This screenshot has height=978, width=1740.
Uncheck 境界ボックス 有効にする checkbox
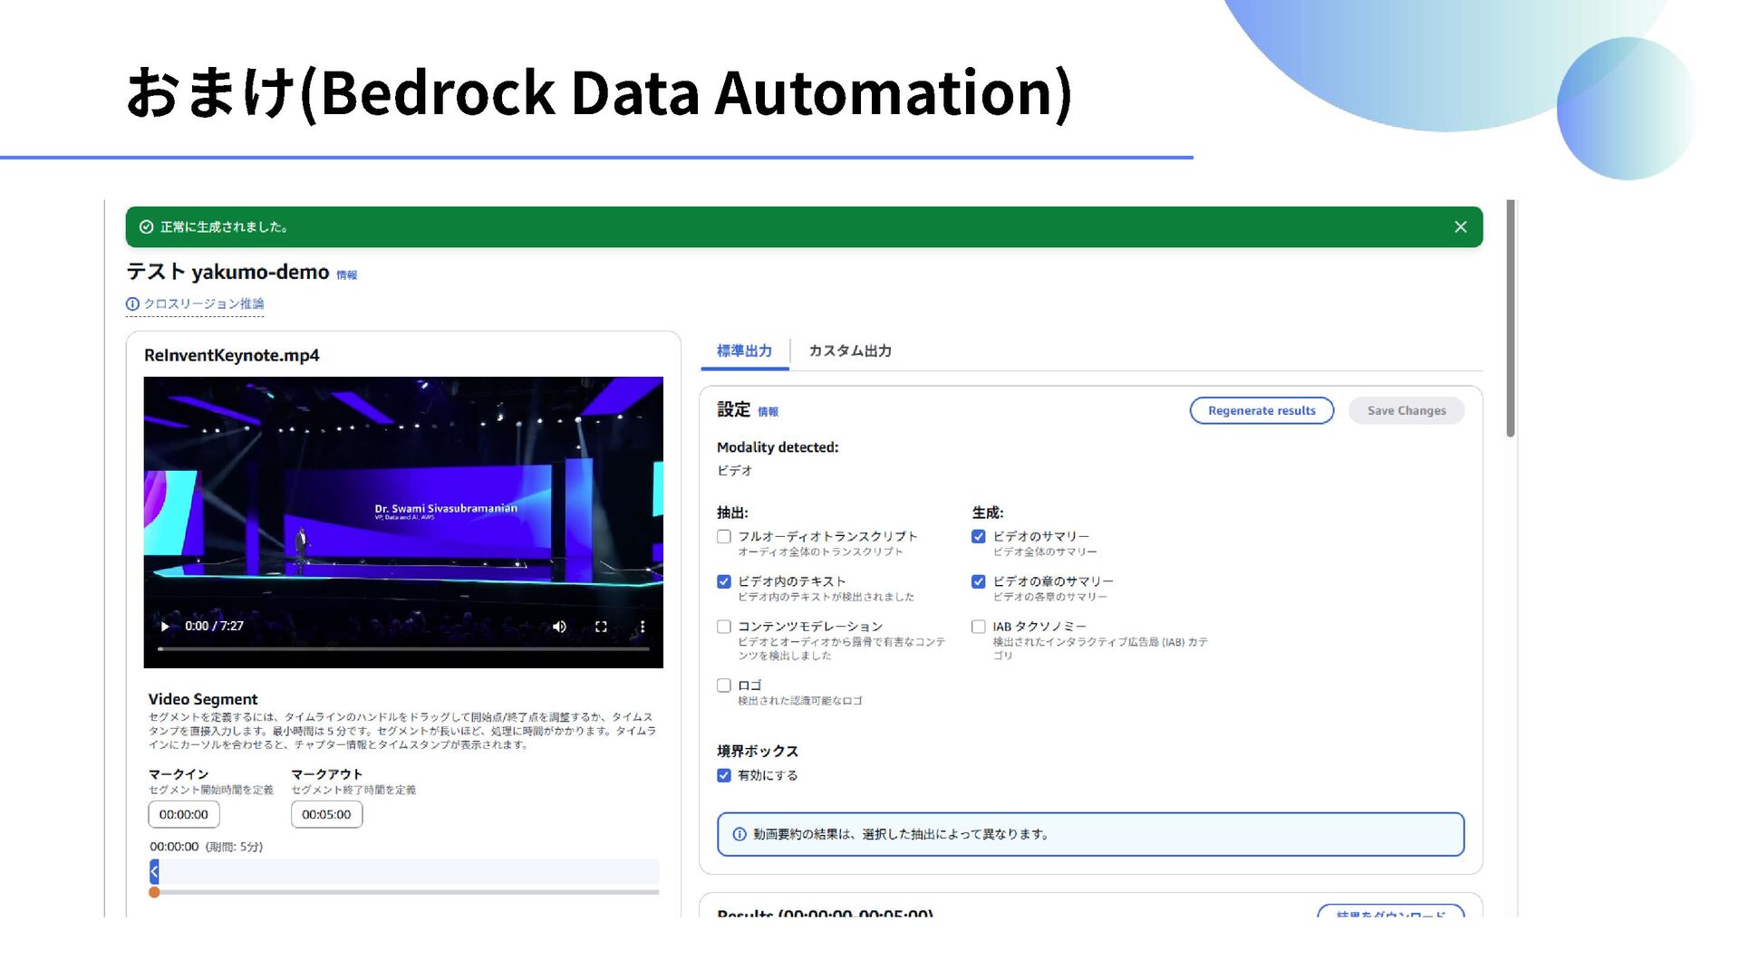coord(724,776)
